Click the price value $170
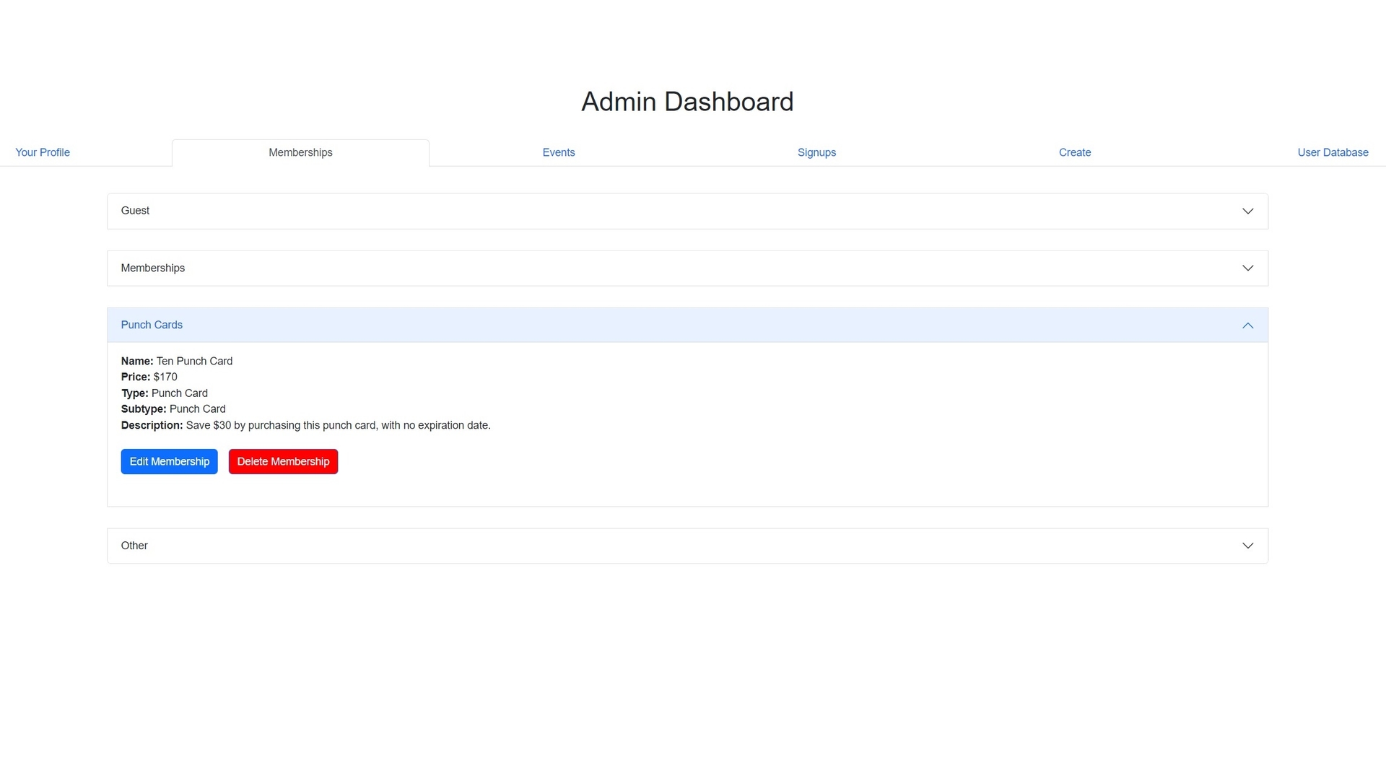 tap(165, 377)
